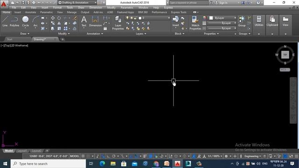Viewport: 299px width, 168px height.
Task: Click the MODEL space button in status bar
Action: click(x=74, y=156)
